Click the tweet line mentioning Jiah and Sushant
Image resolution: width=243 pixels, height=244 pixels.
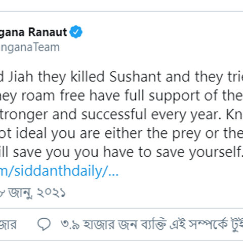click(121, 77)
